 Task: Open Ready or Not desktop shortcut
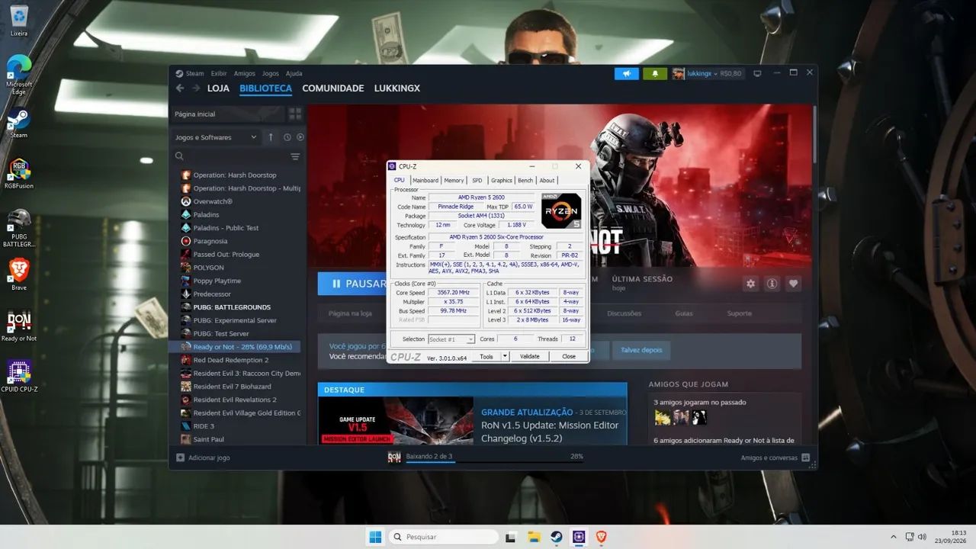(x=19, y=326)
